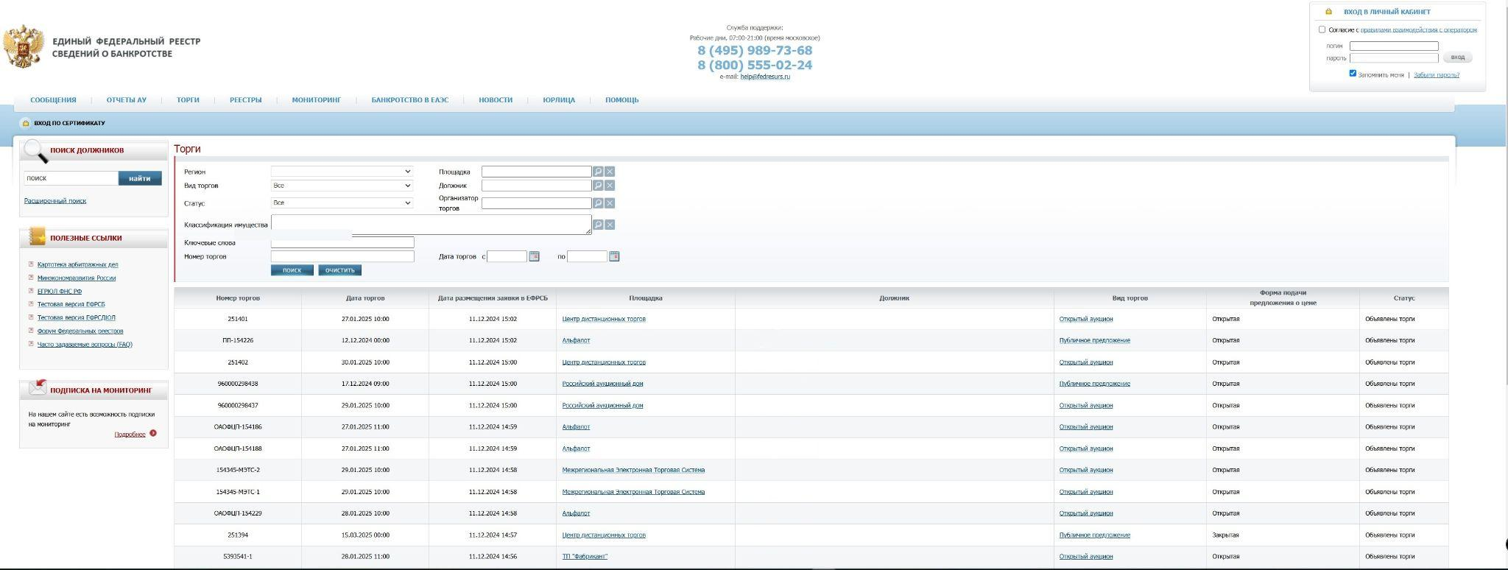Clear the Должник field with its X icon

[x=610, y=186]
